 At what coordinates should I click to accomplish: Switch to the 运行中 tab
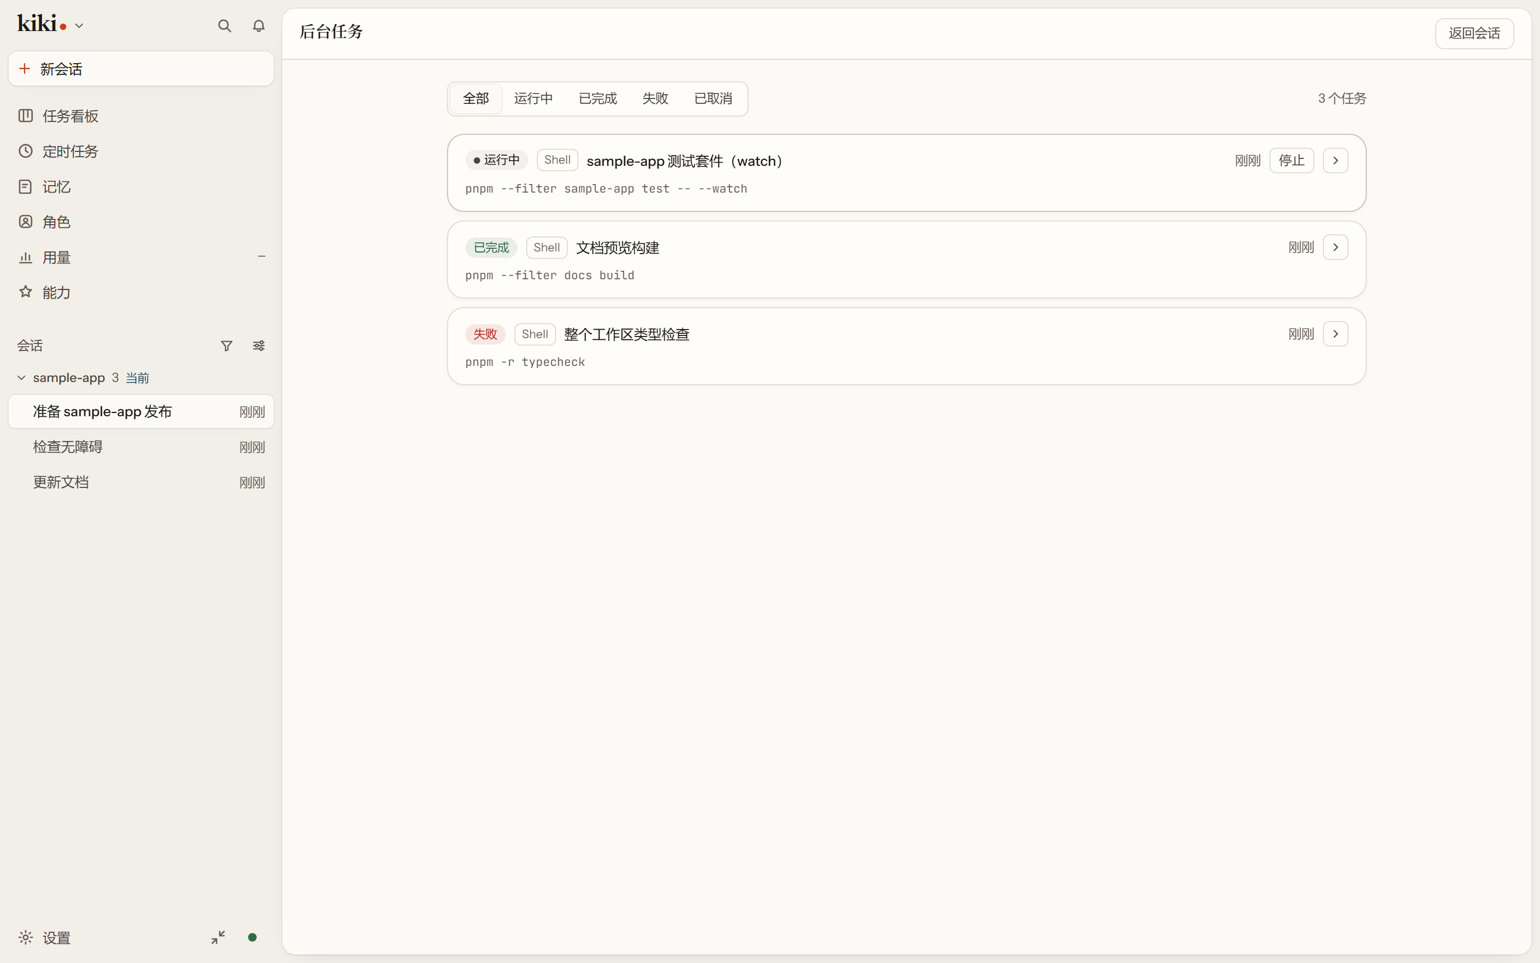[533, 99]
